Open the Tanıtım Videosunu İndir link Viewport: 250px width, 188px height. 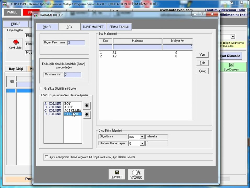click(x=225, y=10)
